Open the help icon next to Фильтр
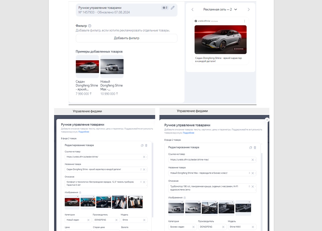The image size is (322, 231). click(89, 26)
